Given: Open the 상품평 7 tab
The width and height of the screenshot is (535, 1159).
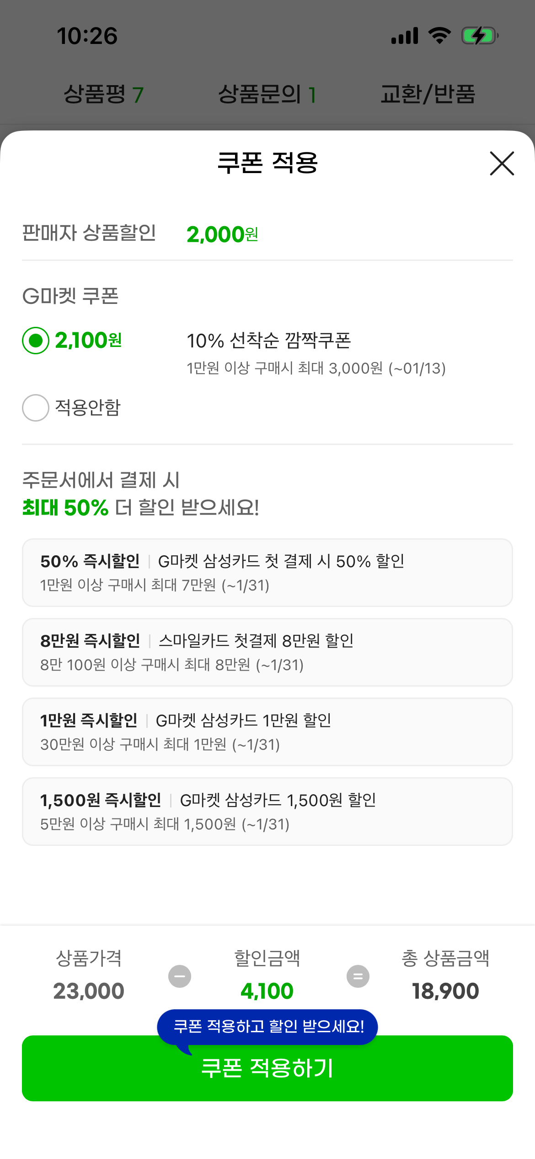Looking at the screenshot, I should coord(103,95).
